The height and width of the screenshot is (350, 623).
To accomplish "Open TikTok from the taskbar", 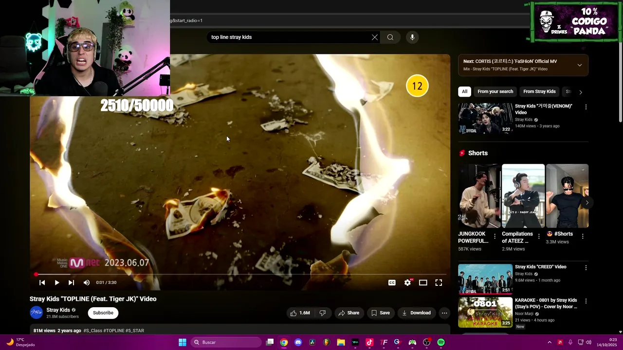I will [x=369, y=342].
